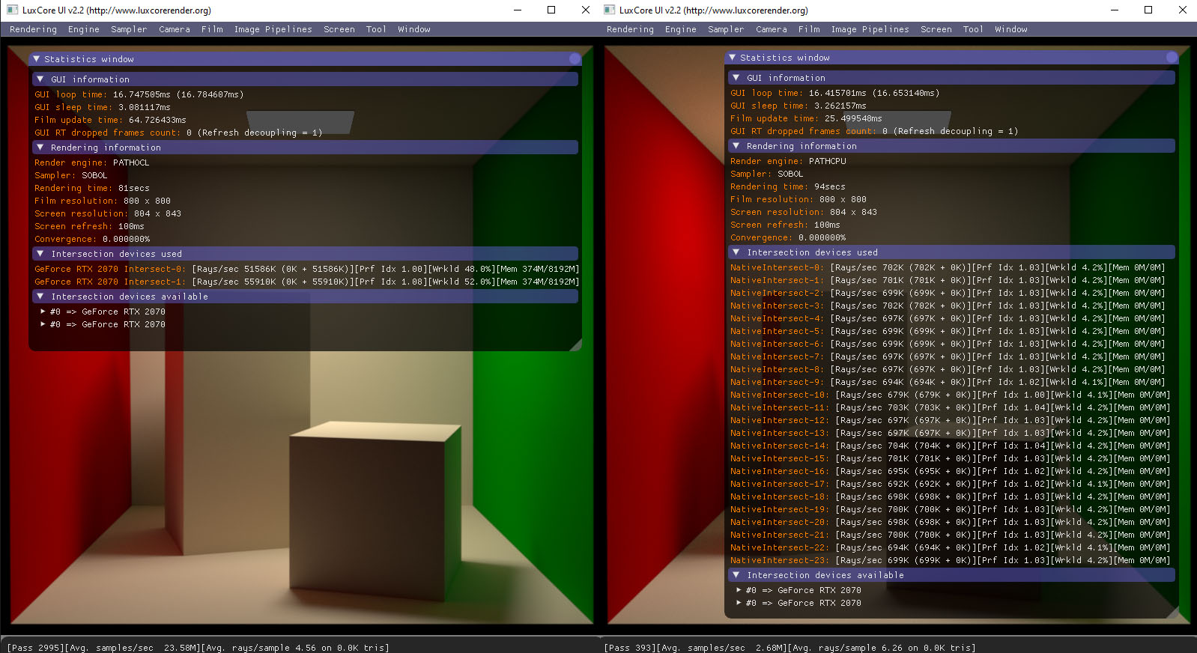The height and width of the screenshot is (653, 1197).
Task: Click the LuxCore app icon in the left title bar
Action: (12, 10)
